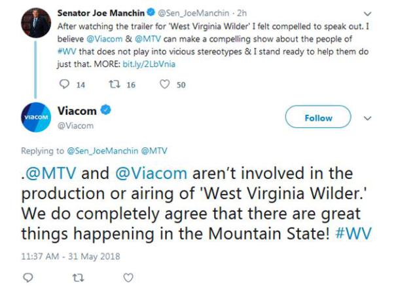Viewport: 396px width, 295px height.
Task: Click the @Viacom mention in Manchin's tweet
Action: coord(100,38)
